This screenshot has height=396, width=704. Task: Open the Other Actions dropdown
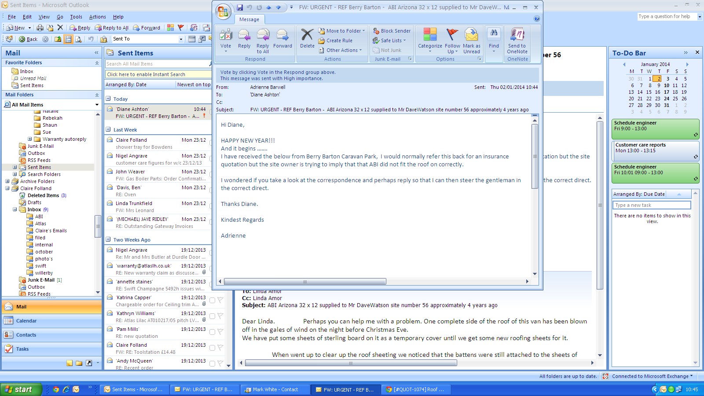coord(360,50)
